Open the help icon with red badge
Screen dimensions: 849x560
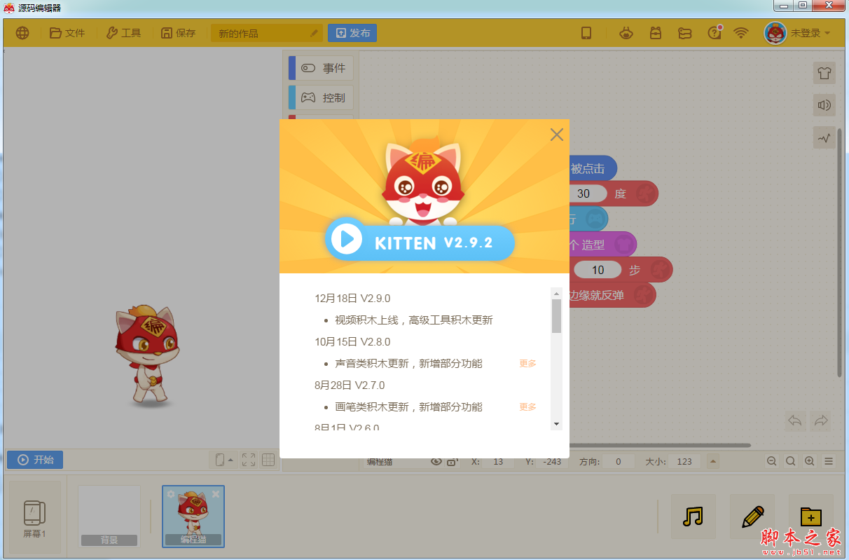pos(713,33)
